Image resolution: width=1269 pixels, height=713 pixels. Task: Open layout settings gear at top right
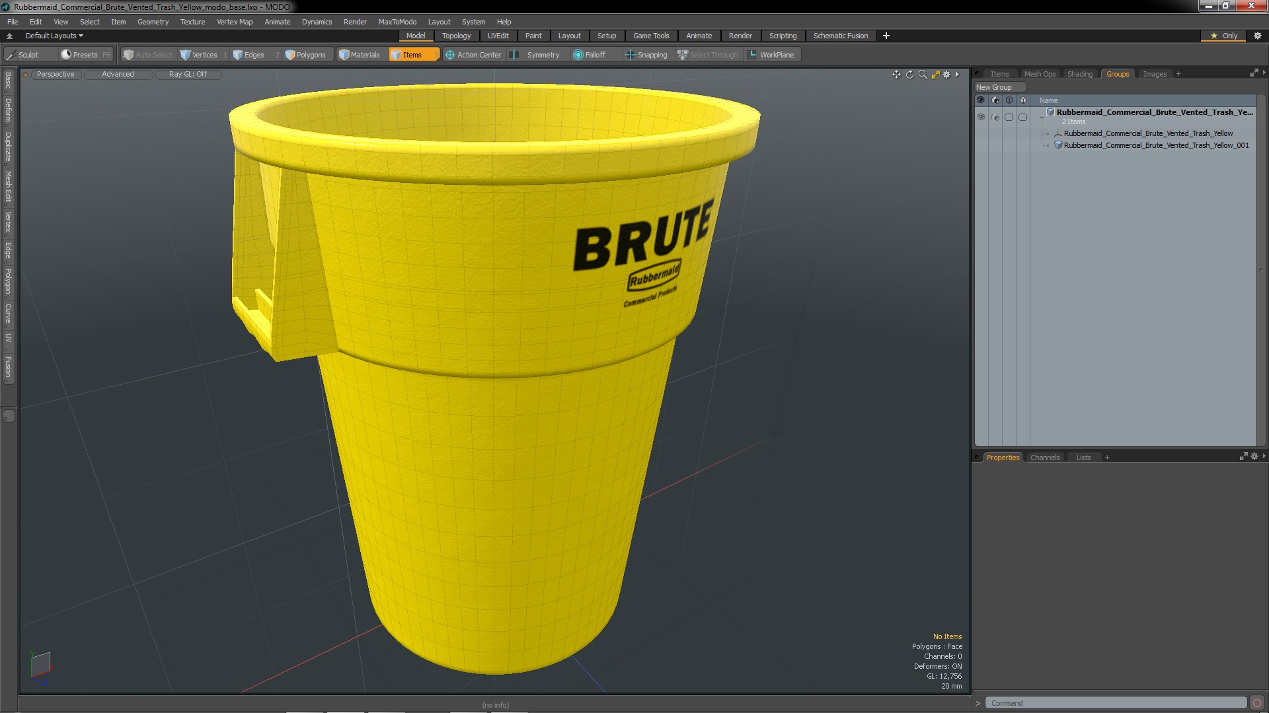pyautogui.click(x=1258, y=36)
